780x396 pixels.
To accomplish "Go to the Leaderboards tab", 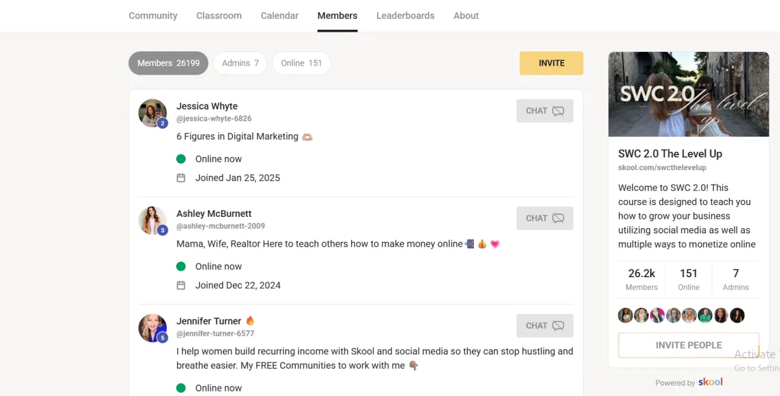I will [405, 16].
